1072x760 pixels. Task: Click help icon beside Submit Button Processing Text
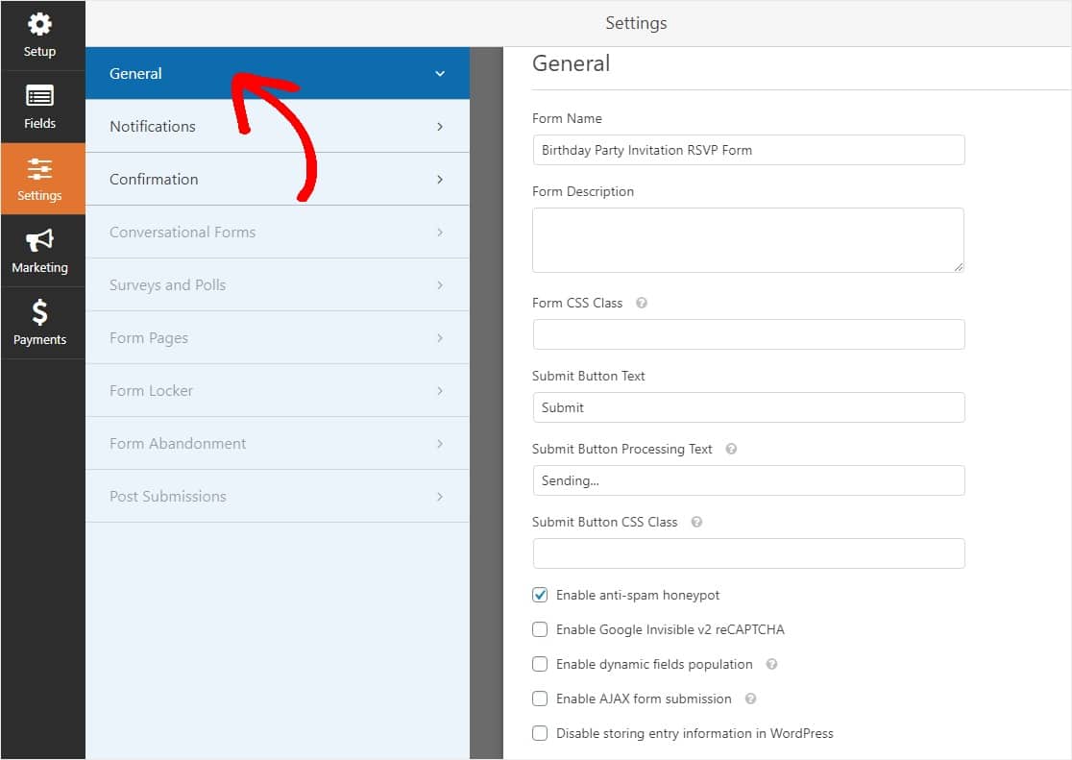point(731,449)
